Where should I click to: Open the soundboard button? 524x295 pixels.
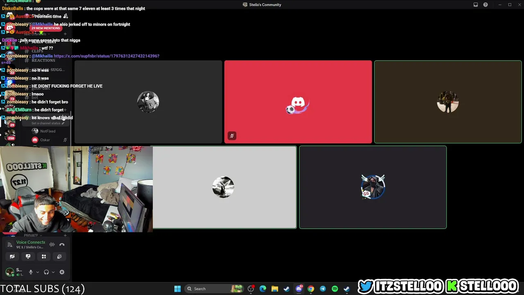tap(59, 256)
